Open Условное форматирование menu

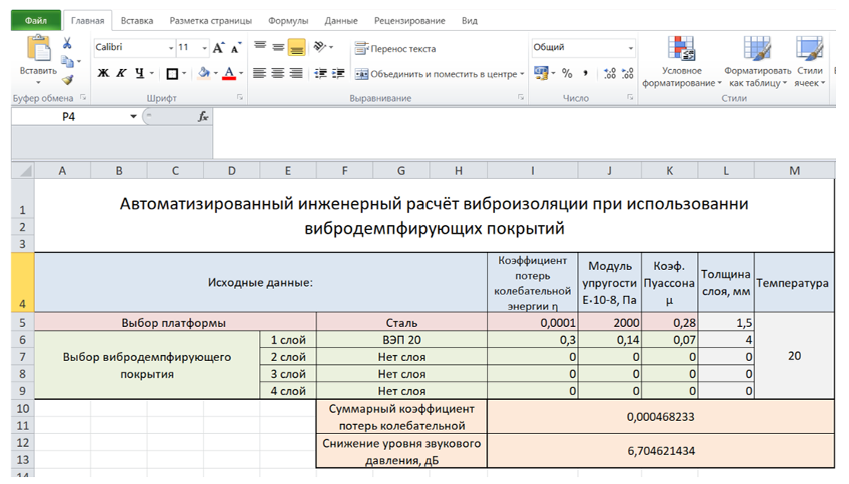pos(682,61)
